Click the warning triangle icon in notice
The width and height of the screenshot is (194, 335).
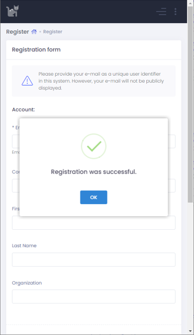click(x=27, y=81)
